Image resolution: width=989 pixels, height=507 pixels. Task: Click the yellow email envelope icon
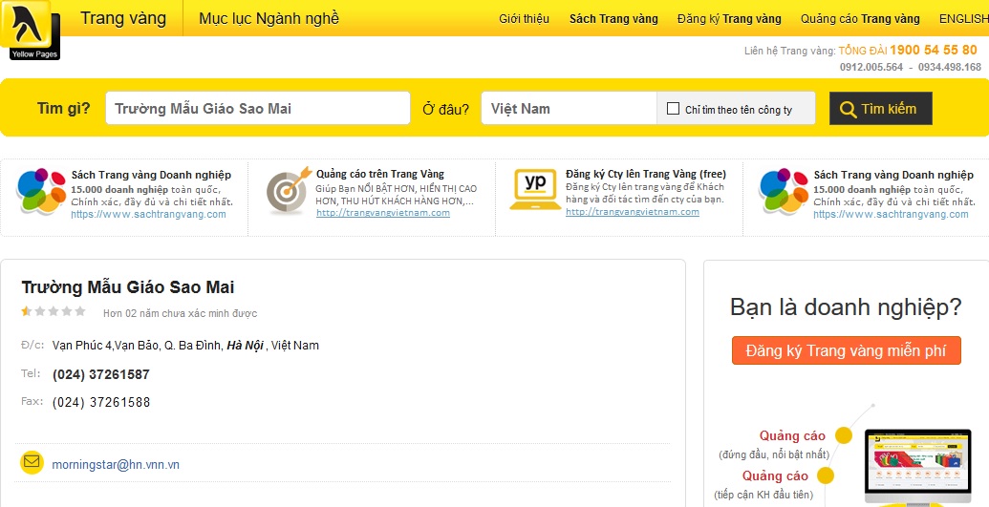(32, 463)
